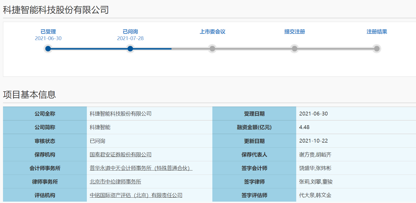Click the 签字律师 header cell

254,182
